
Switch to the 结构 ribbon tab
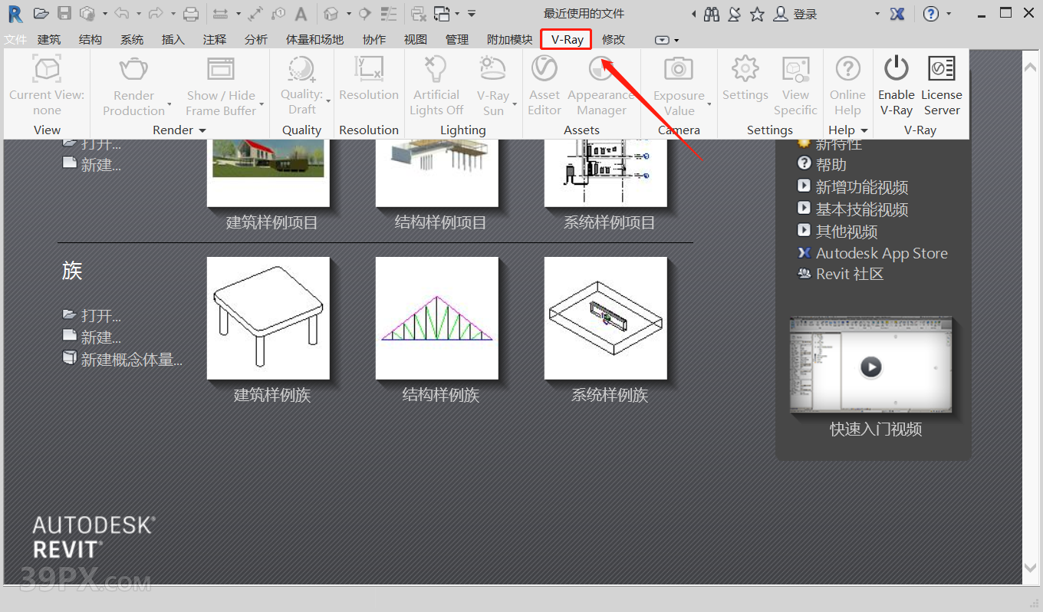click(90, 40)
